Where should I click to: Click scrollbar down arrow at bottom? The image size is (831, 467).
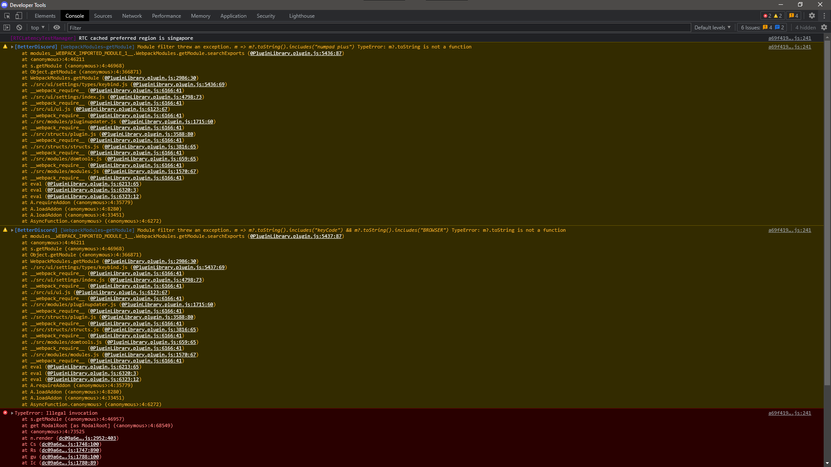(x=827, y=463)
